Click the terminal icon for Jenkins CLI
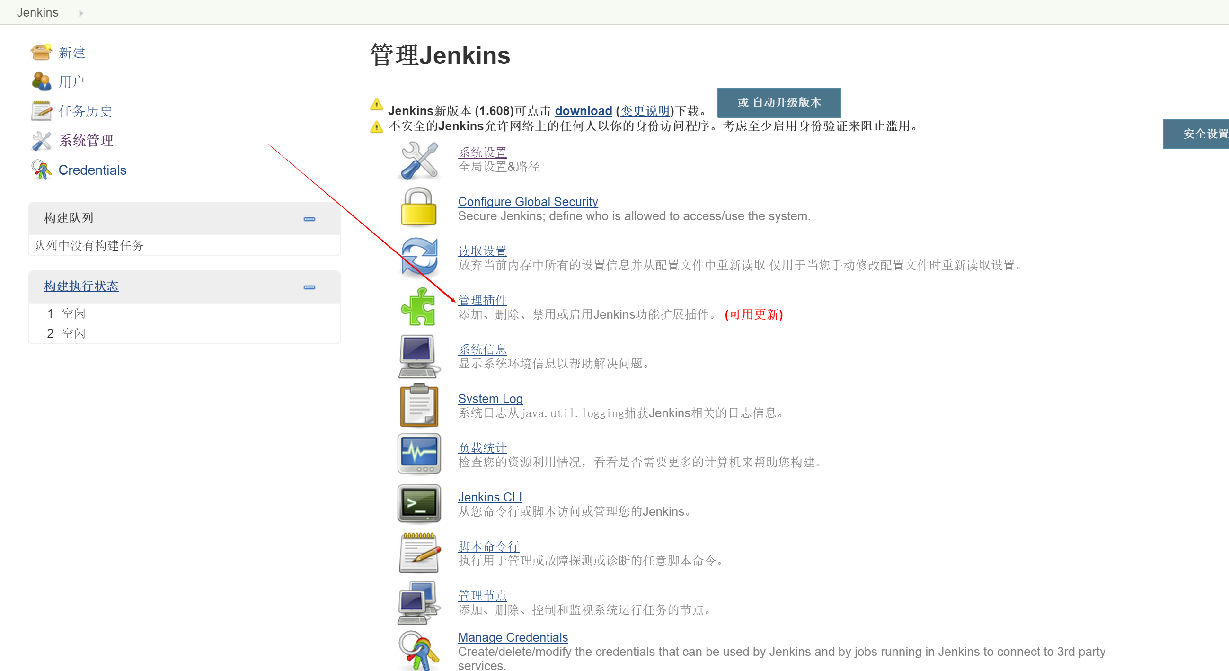Image resolution: width=1229 pixels, height=671 pixels. tap(419, 504)
